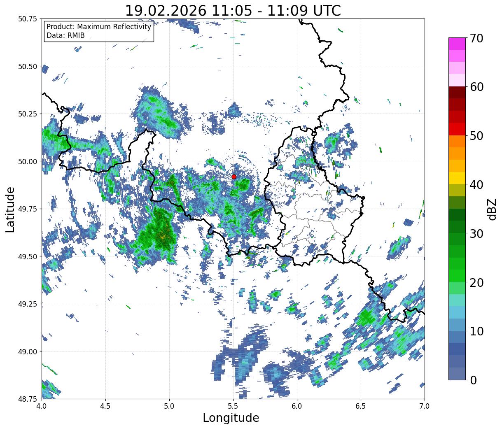Click the latitude tick label 49.50

[27, 256]
